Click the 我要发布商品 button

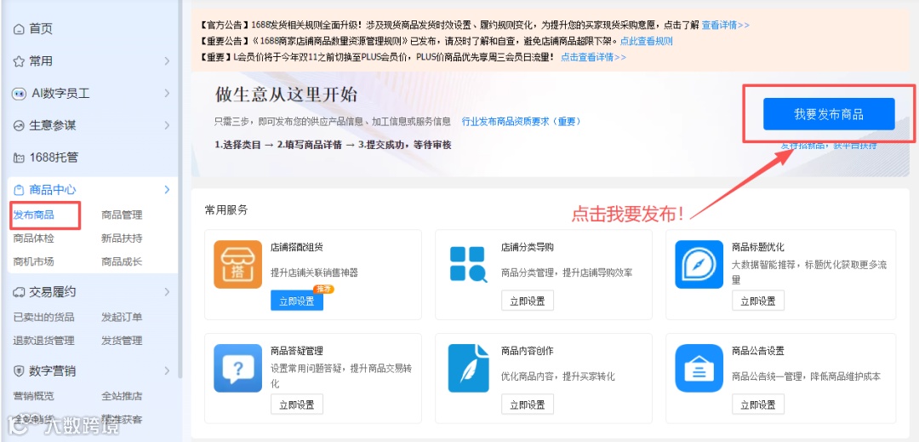click(x=829, y=114)
